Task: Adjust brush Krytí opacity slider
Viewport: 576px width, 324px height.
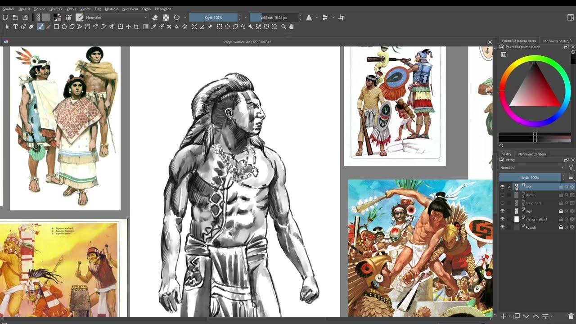Action: click(x=213, y=18)
